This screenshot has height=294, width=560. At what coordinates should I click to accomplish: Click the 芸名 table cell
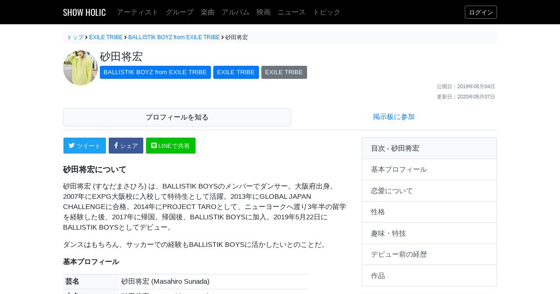point(91,281)
